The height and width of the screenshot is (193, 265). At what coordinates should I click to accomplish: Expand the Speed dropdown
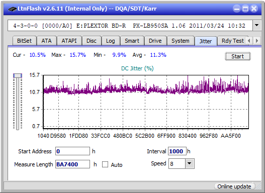click(x=190, y=163)
